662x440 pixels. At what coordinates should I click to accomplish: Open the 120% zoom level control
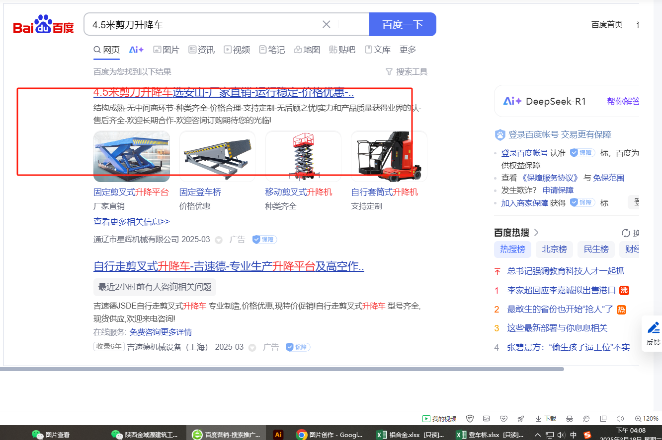(x=647, y=419)
